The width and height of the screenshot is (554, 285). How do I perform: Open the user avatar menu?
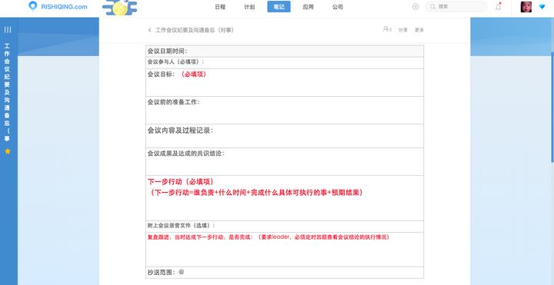(526, 7)
